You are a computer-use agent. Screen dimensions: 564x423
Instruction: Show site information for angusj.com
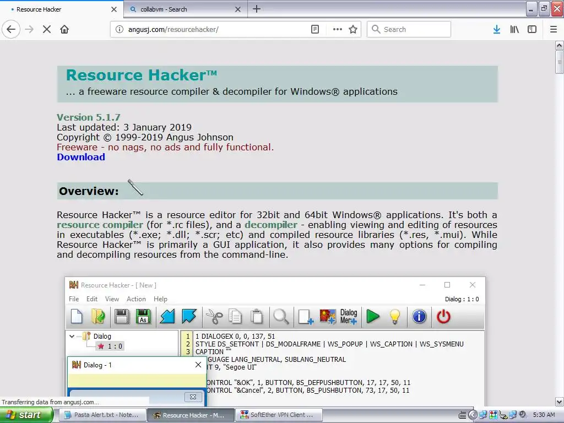click(120, 29)
